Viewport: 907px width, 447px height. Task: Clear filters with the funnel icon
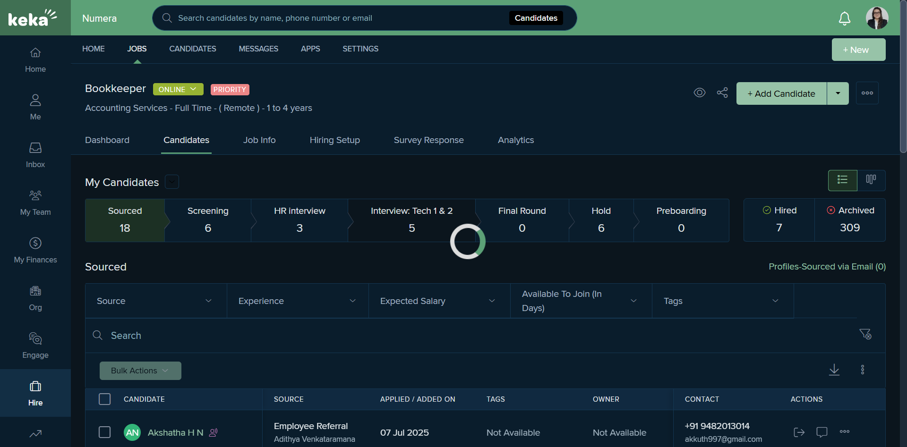(865, 334)
